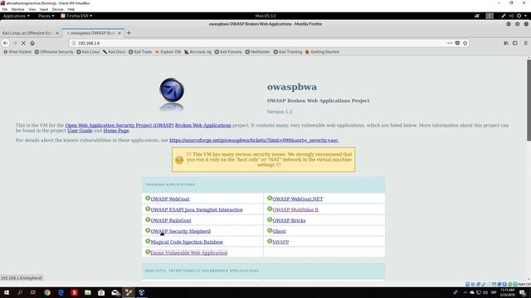The width and height of the screenshot is (531, 298).
Task: Open the VirtualBox File menu
Action: click(5, 9)
